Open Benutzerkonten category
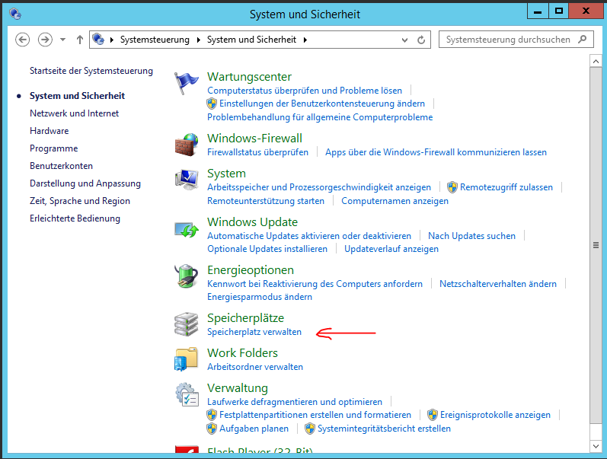 point(61,166)
